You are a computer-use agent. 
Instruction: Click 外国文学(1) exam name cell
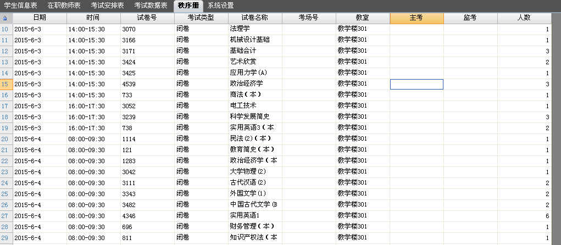point(255,194)
